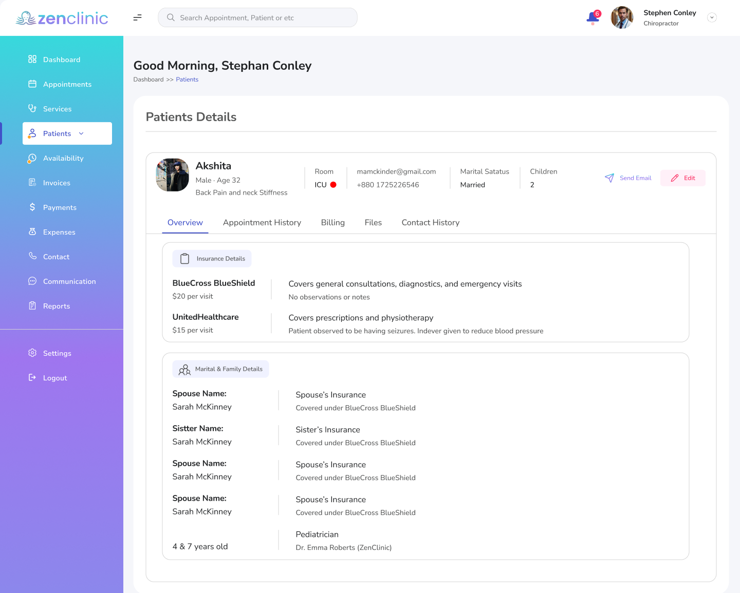Click the Services stethoscope icon
740x593 pixels.
click(x=32, y=108)
